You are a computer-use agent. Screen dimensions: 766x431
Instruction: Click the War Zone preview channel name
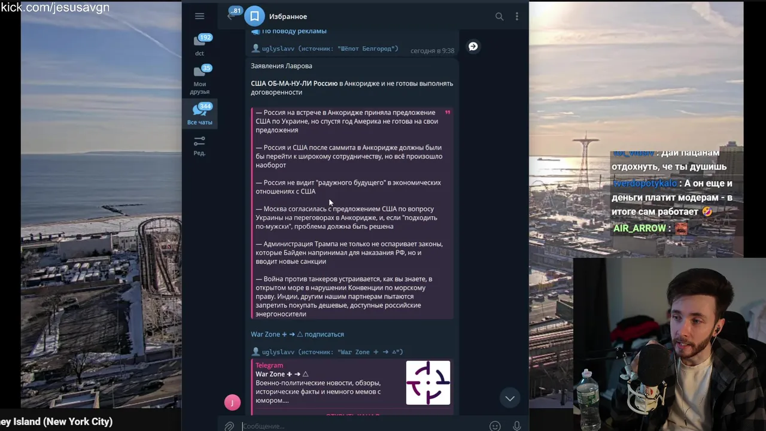pos(282,374)
